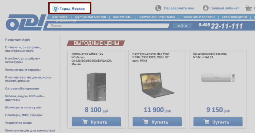
Task: Click the user avatar icon beside Личный кабинет
Action: [x=206, y=8]
